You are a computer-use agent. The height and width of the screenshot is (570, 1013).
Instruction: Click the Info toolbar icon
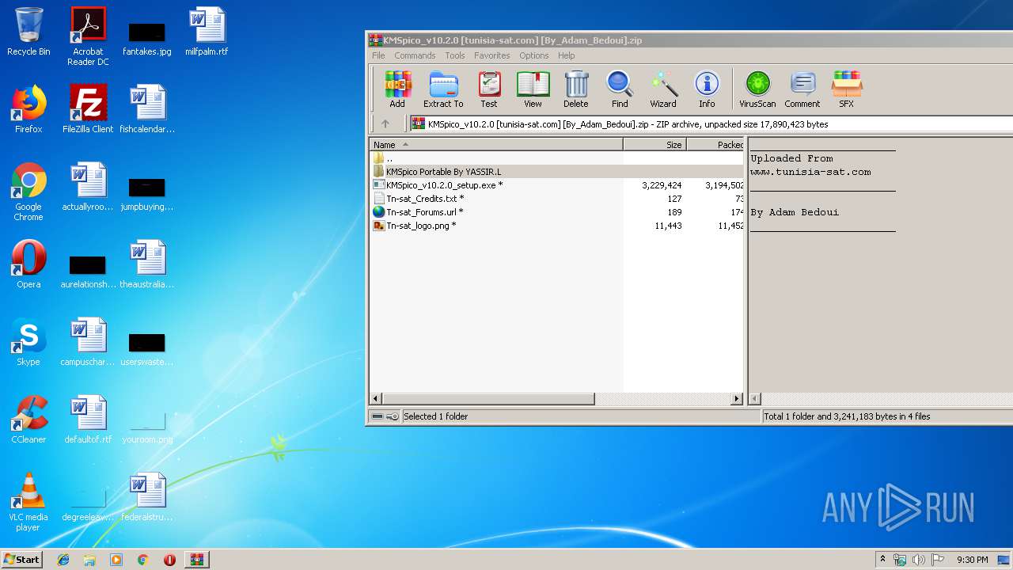tap(707, 89)
